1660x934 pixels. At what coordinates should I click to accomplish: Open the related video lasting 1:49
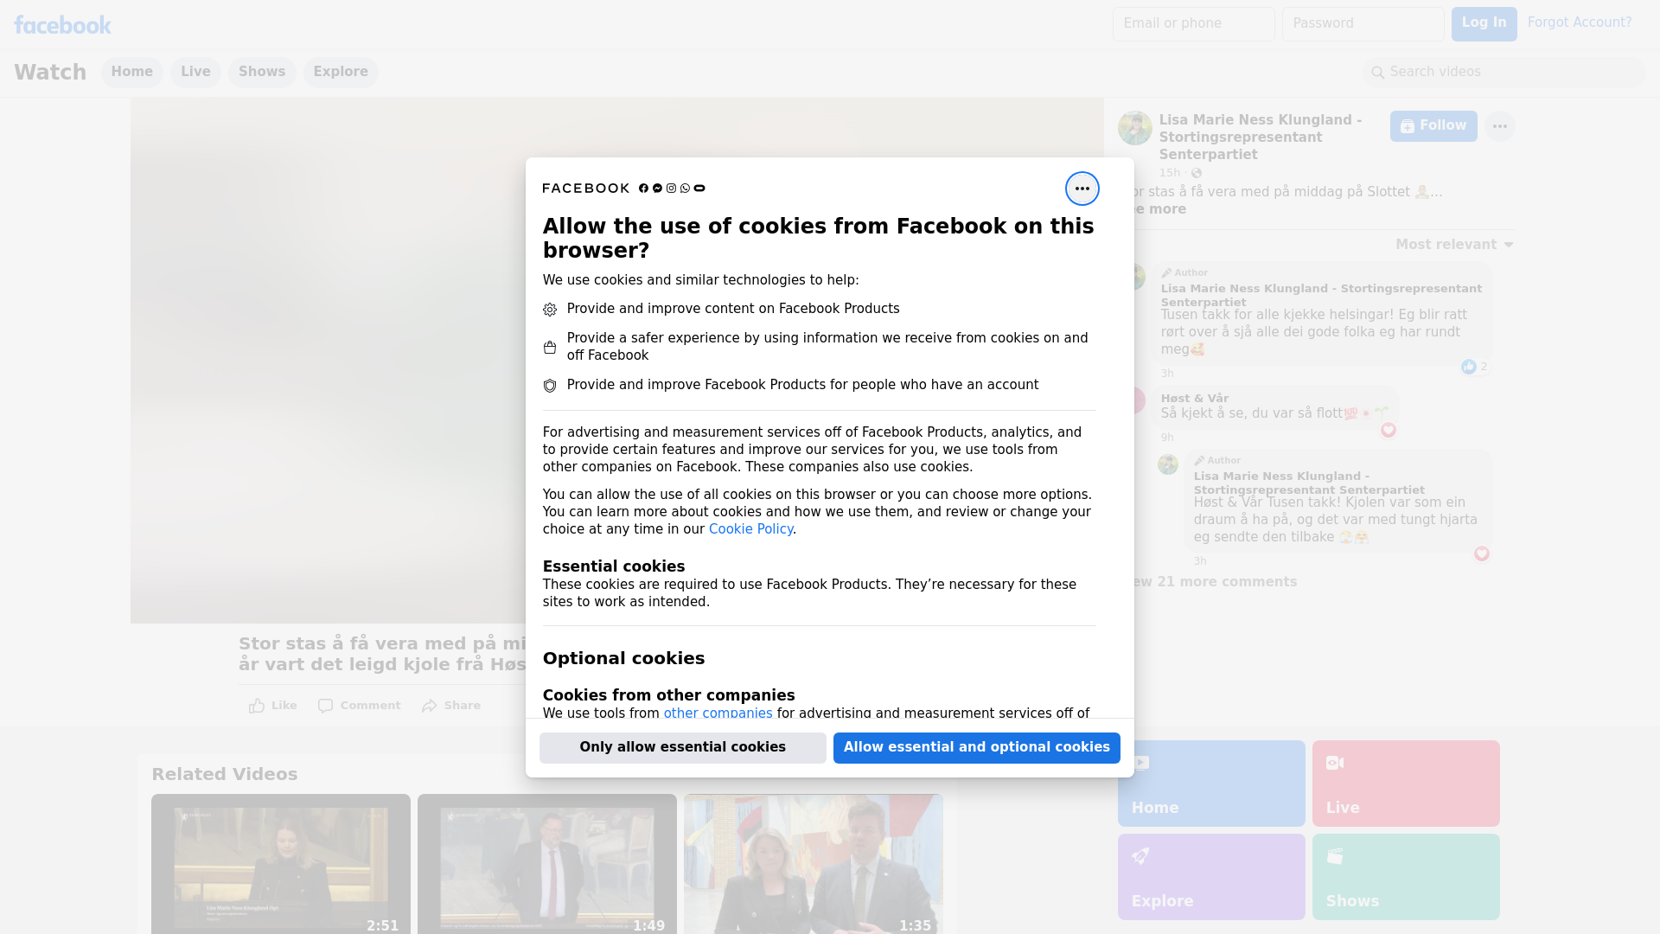tap(547, 864)
